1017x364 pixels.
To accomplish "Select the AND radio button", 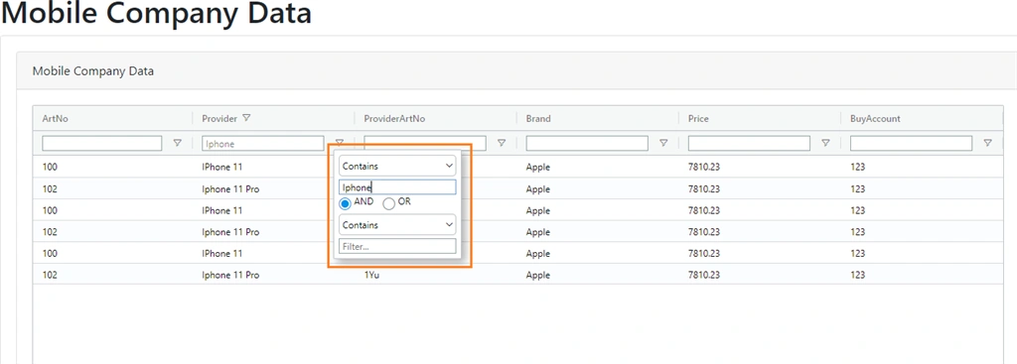I will 345,203.
